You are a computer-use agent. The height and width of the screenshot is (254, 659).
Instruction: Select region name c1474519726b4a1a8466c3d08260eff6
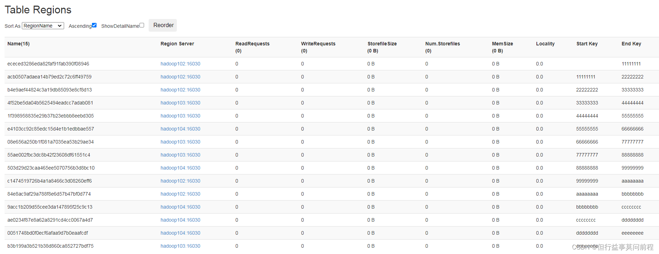[50, 181]
